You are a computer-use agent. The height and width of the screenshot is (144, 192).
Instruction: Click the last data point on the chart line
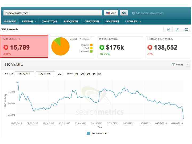point(183,118)
